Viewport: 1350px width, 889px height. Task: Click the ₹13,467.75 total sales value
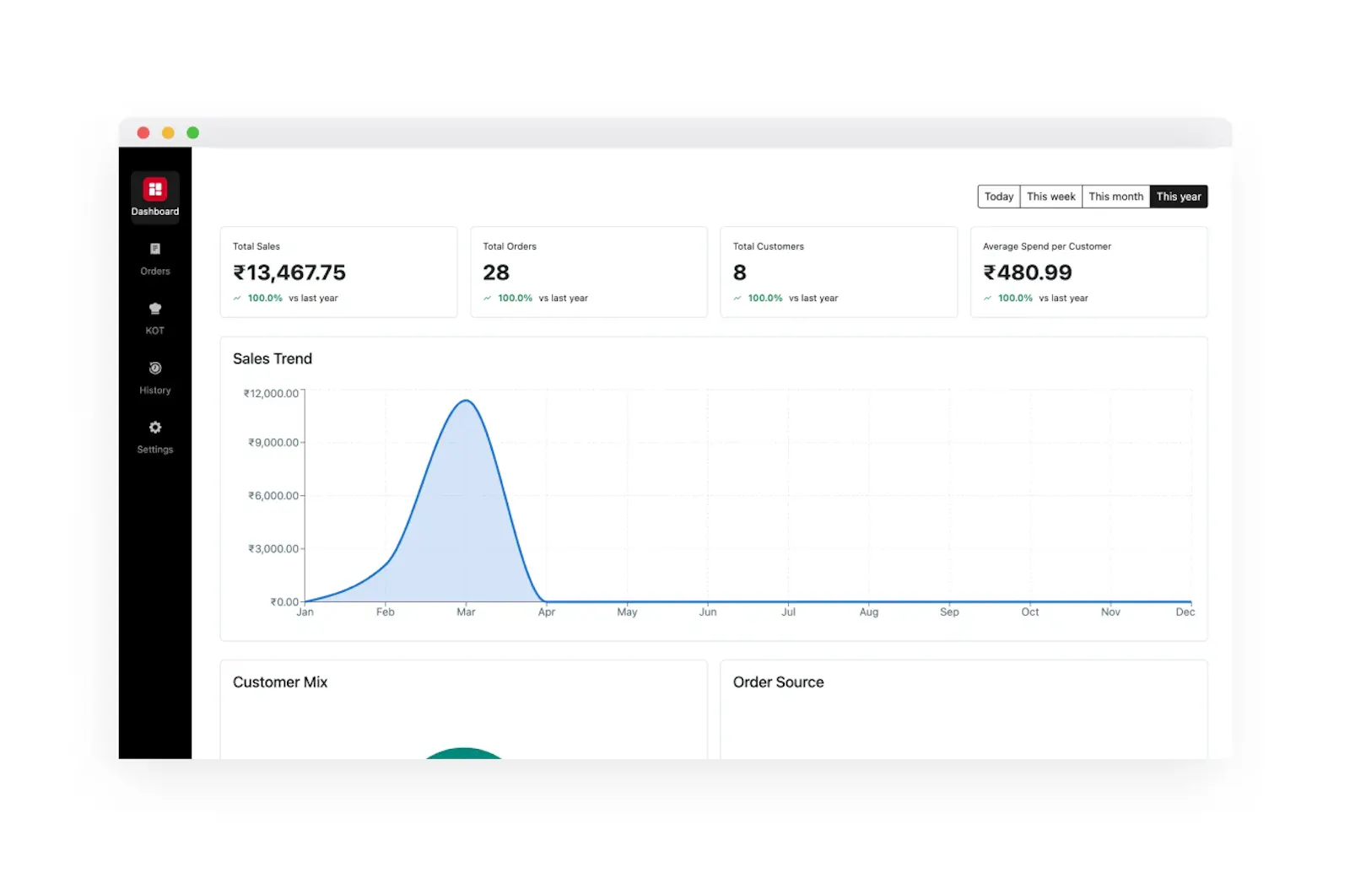289,272
